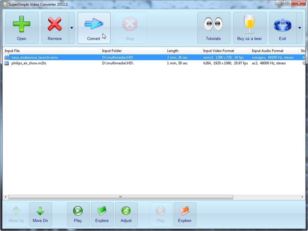The height and width of the screenshot is (231, 308).
Task: Select the nasa_endeavour_launch.wmv file row
Action: click(154, 57)
